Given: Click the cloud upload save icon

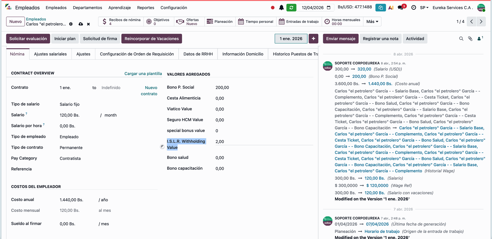Looking at the screenshot, I should click(81, 24).
